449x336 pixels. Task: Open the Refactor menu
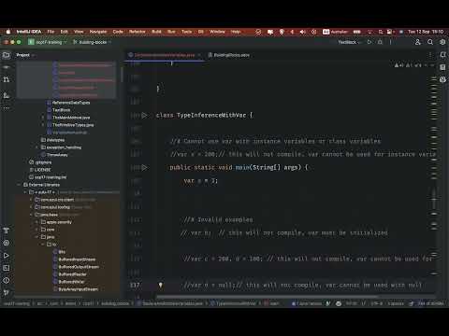(x=138, y=32)
